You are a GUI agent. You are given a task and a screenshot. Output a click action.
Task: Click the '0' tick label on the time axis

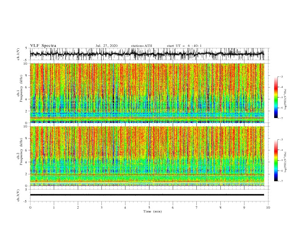coord(30,207)
